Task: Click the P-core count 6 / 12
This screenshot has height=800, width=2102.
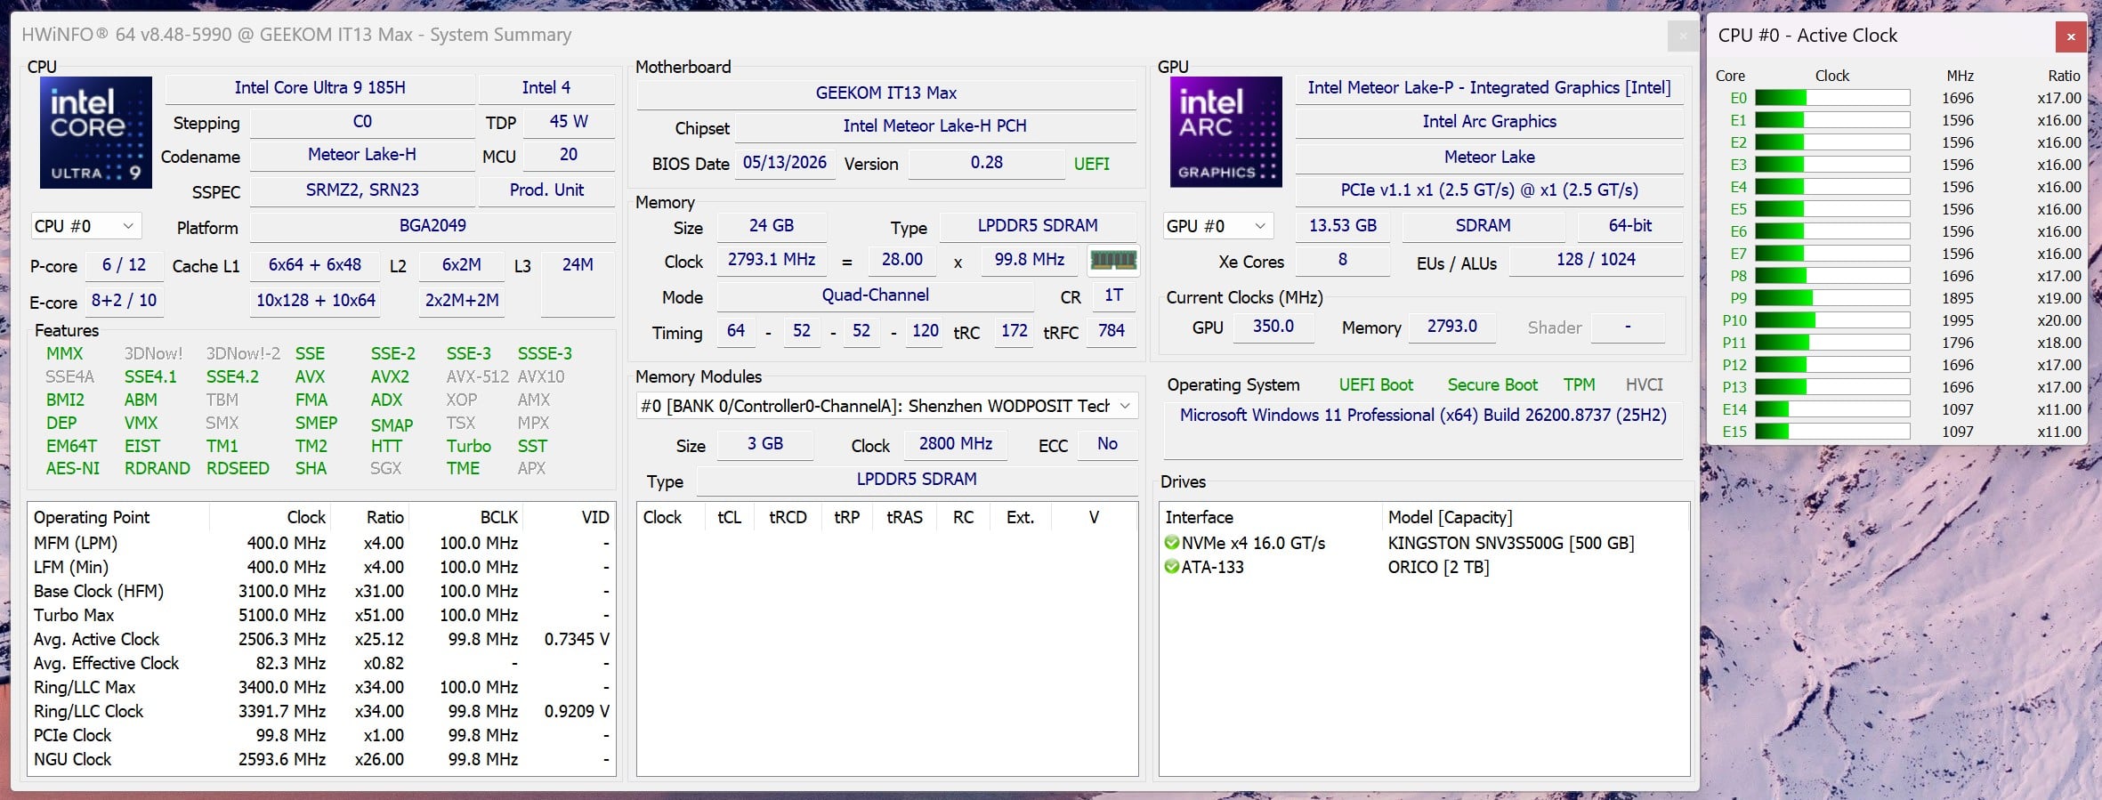Action: pos(124,265)
